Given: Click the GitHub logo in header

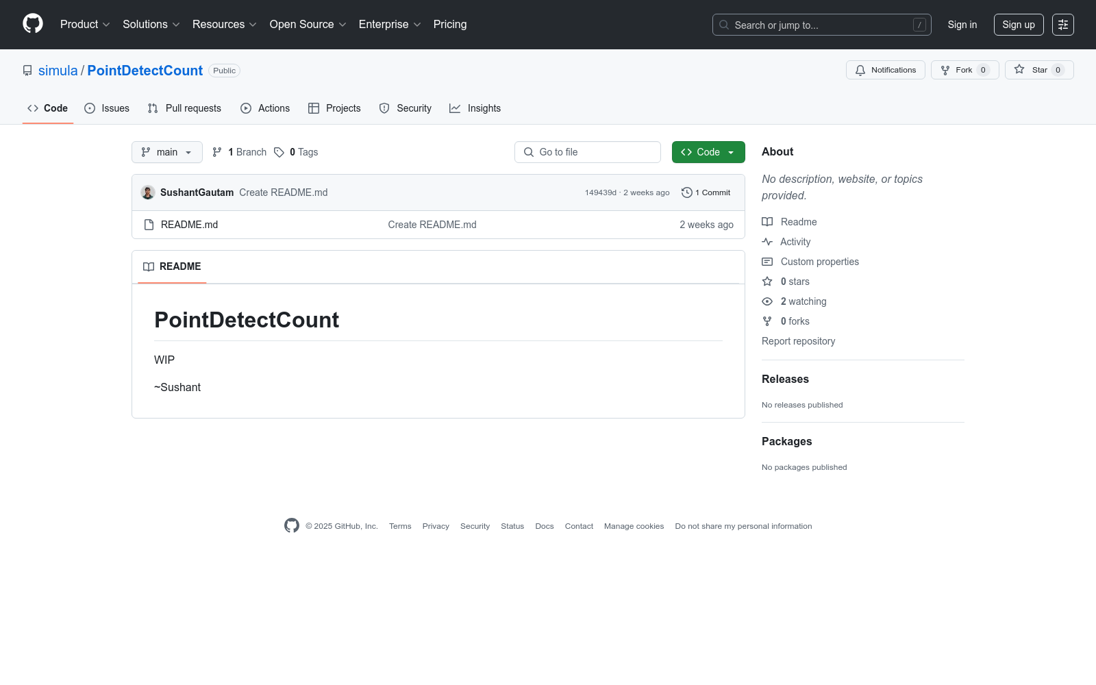Looking at the screenshot, I should (33, 24).
